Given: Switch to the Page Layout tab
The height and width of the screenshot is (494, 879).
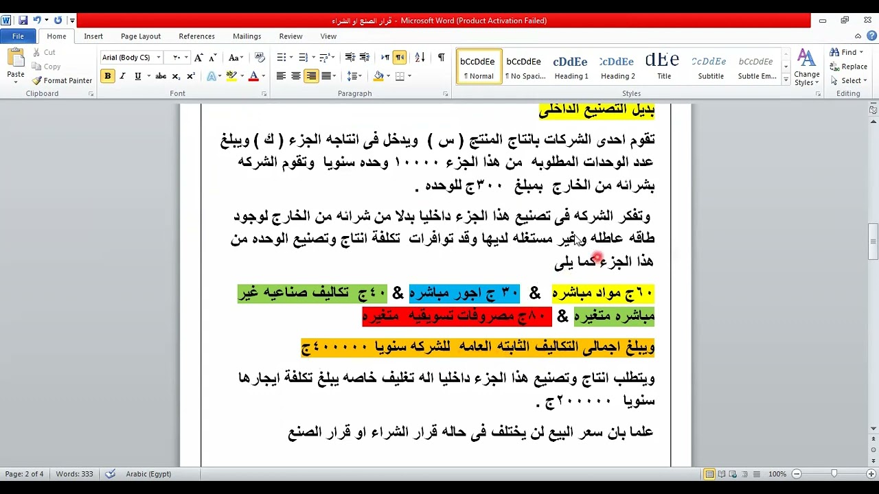Looking at the screenshot, I should [x=141, y=36].
